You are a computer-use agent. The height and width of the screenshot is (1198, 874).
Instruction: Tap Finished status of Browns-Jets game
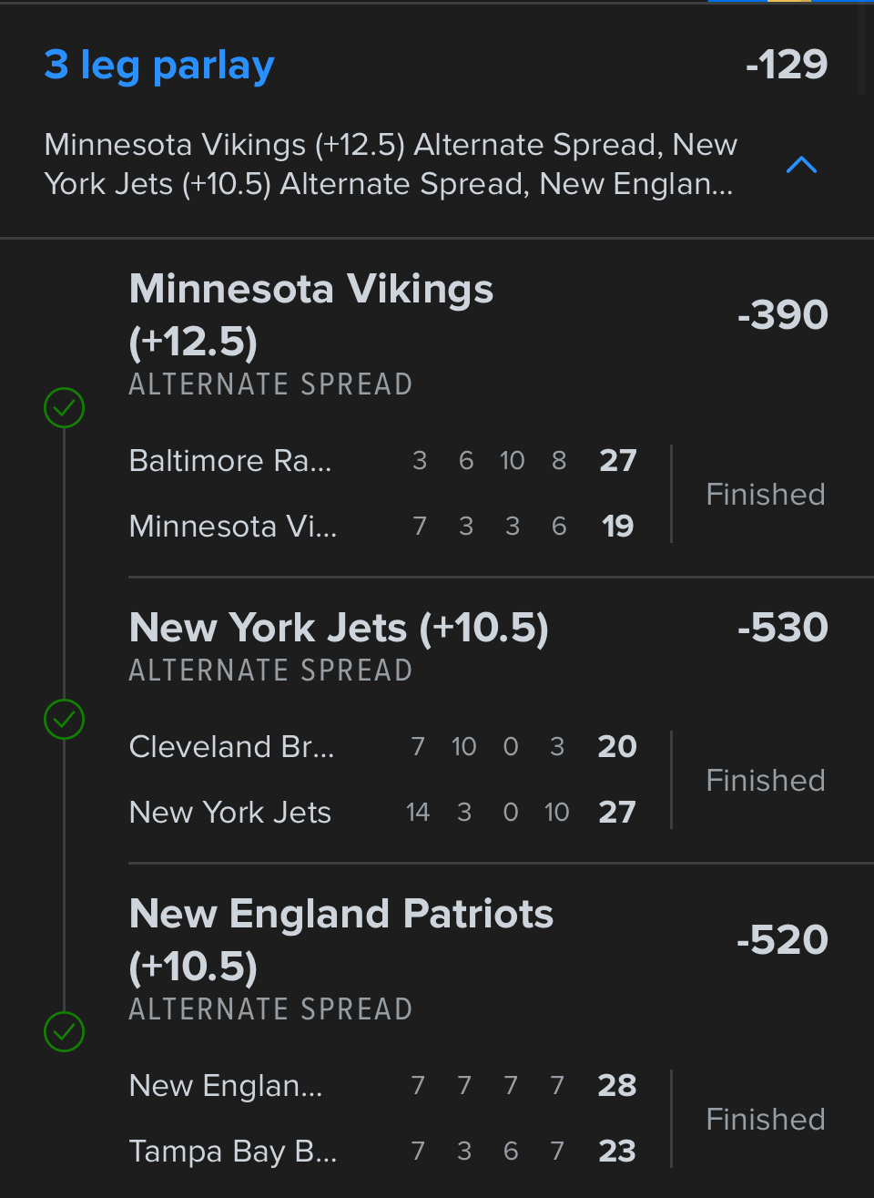pyautogui.click(x=765, y=781)
